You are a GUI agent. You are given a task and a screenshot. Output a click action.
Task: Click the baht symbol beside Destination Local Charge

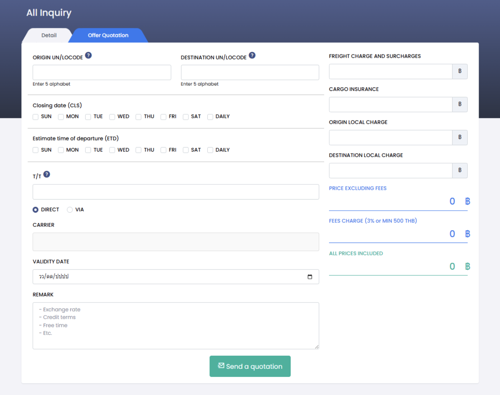coord(460,170)
